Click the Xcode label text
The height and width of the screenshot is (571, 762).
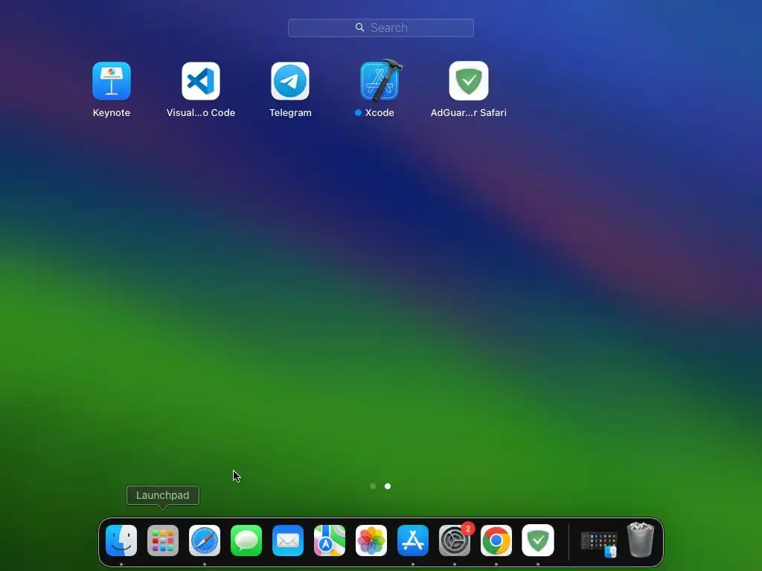pos(380,113)
